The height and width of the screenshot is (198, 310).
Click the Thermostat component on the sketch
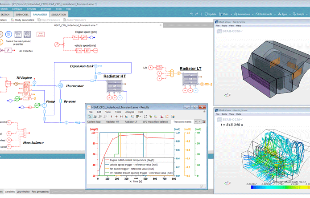pos(60,85)
